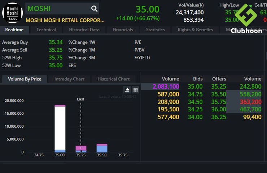Switch to table view icon
The height and width of the screenshot is (173, 267).
pyautogui.click(x=136, y=90)
